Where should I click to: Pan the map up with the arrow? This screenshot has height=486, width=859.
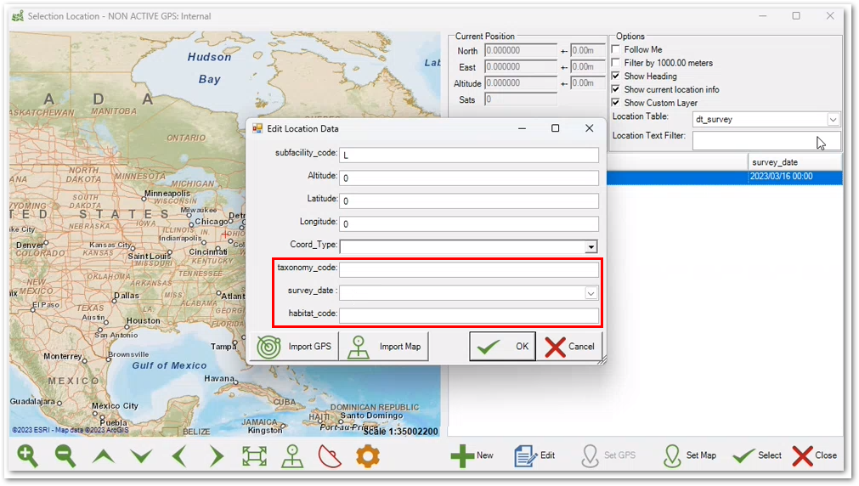pyautogui.click(x=104, y=456)
